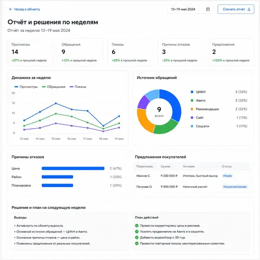Toggle check for 'Усилить продвижение на Авито'

coord(137,231)
